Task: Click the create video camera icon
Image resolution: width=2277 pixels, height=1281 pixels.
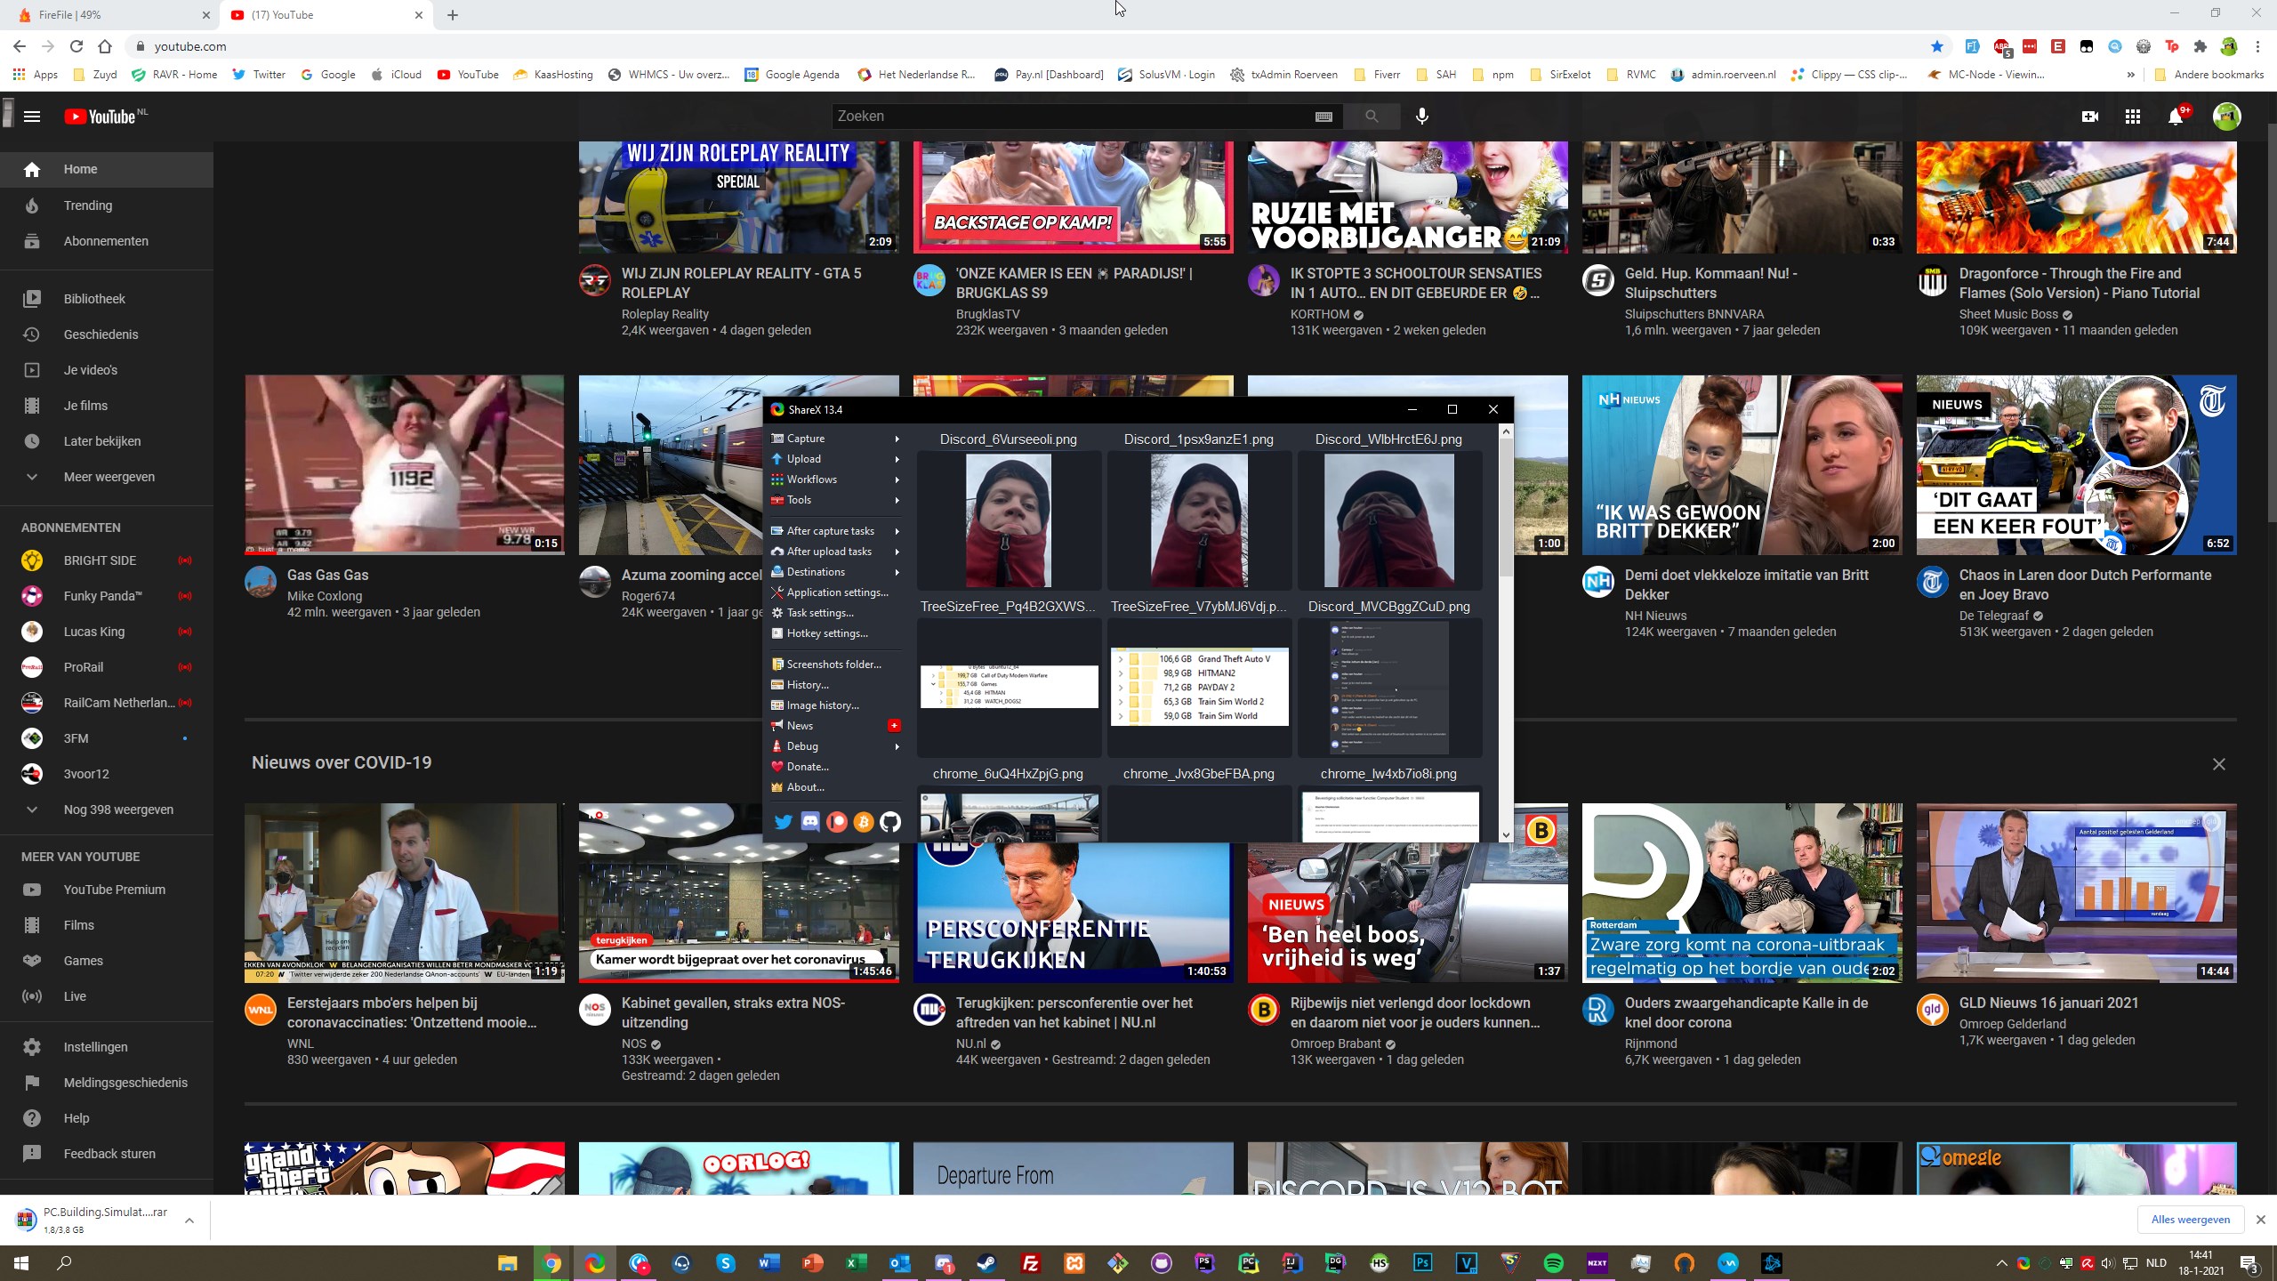Action: click(2089, 117)
